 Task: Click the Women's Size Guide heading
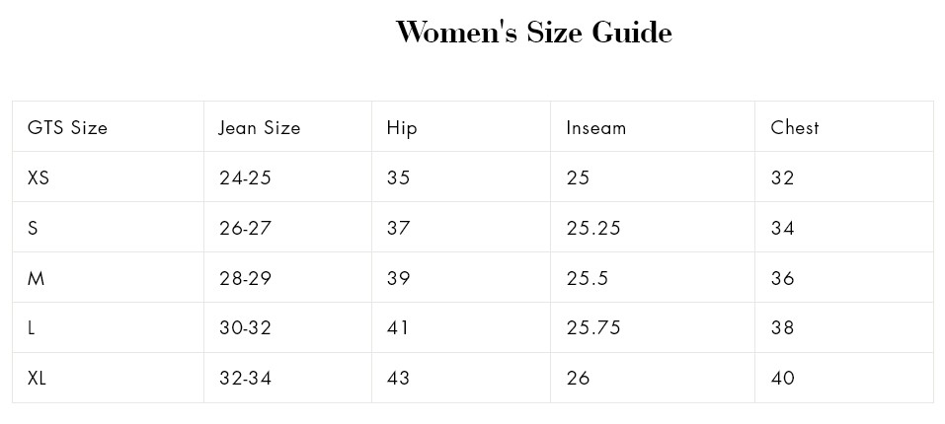point(533,32)
